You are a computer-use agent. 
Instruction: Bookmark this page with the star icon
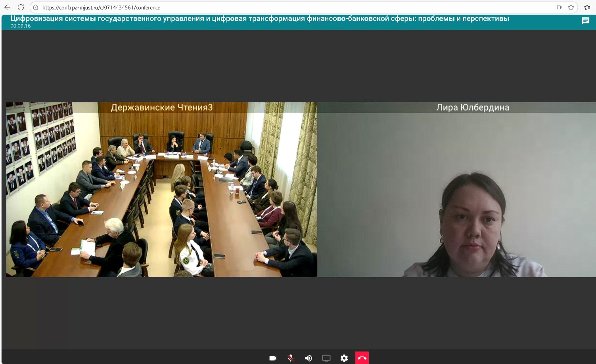571,7
